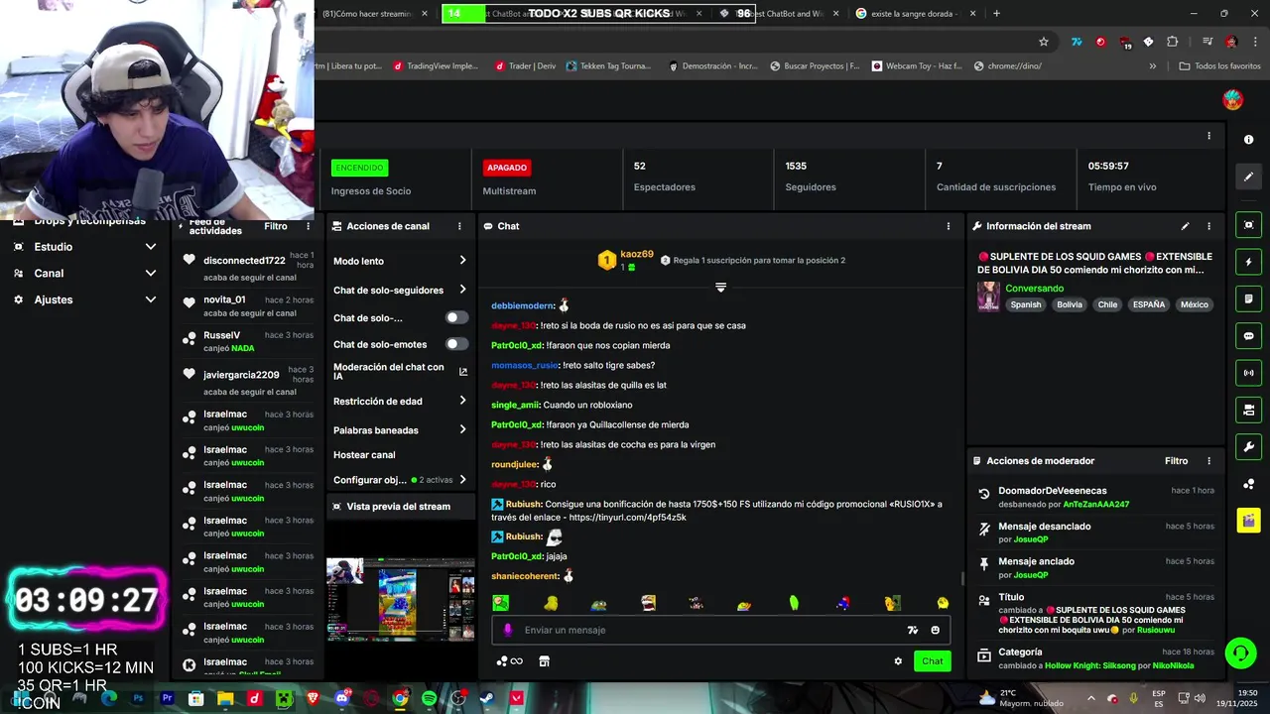Viewport: 1270px width, 714px height.
Task: Open Spotify from the taskbar
Action: click(x=429, y=698)
